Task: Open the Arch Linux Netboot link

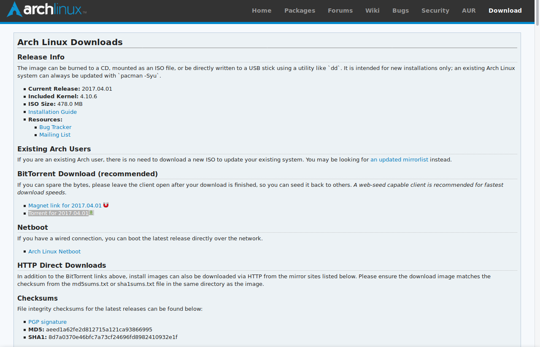Action: click(x=54, y=251)
